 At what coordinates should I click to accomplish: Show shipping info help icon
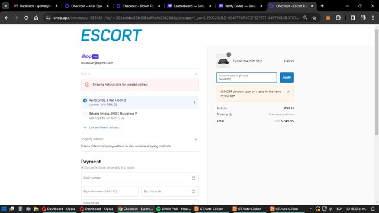230,114
